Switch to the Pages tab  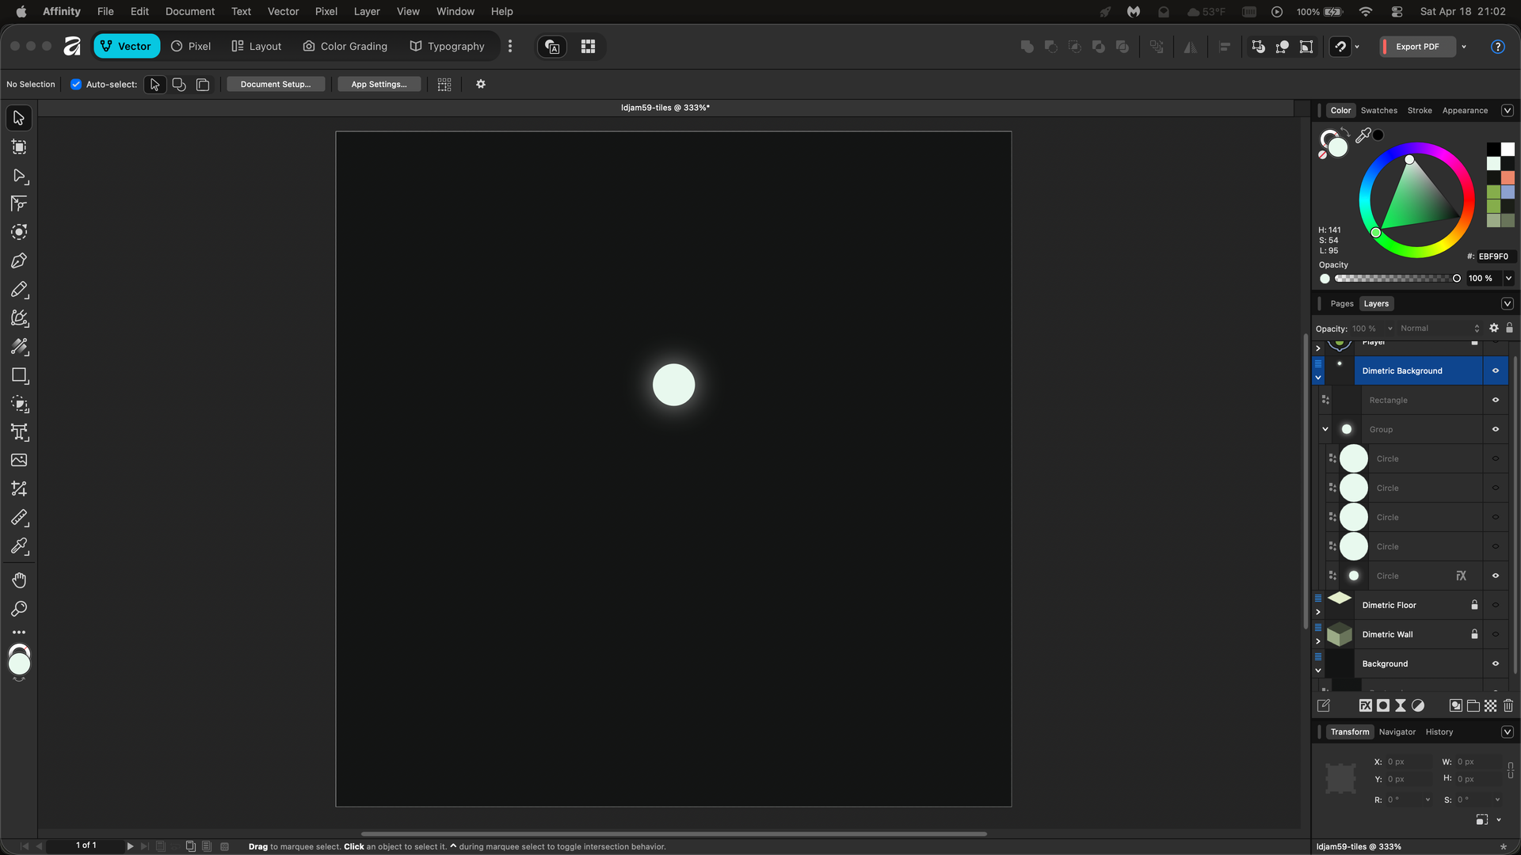(x=1342, y=304)
